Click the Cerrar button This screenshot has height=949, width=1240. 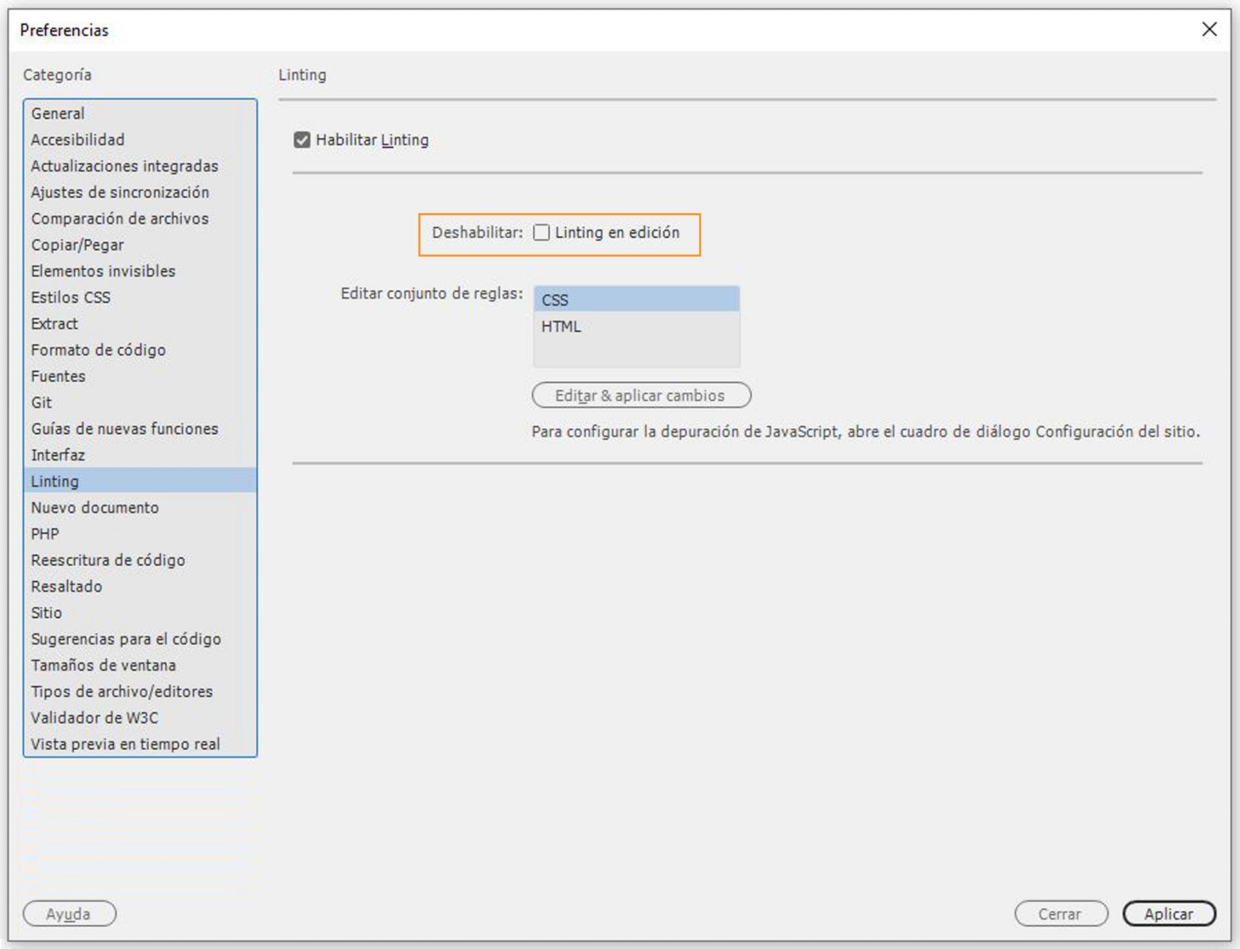click(1060, 914)
